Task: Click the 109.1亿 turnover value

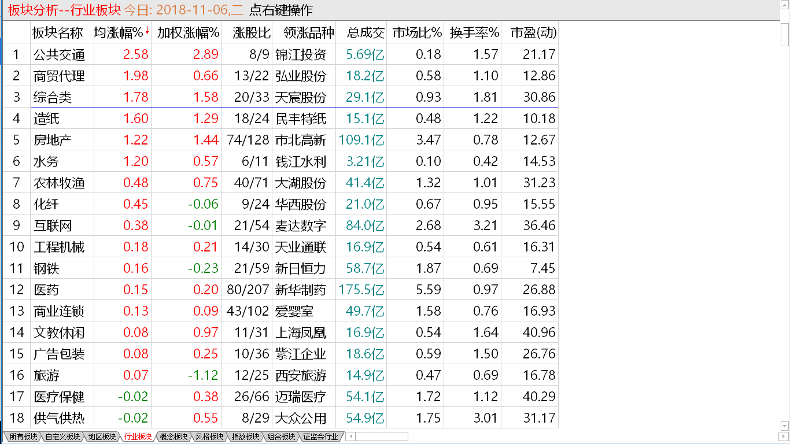Action: coord(361,140)
